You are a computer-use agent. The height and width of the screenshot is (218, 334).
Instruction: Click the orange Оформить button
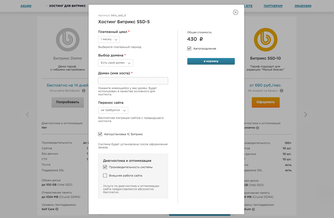point(266,102)
